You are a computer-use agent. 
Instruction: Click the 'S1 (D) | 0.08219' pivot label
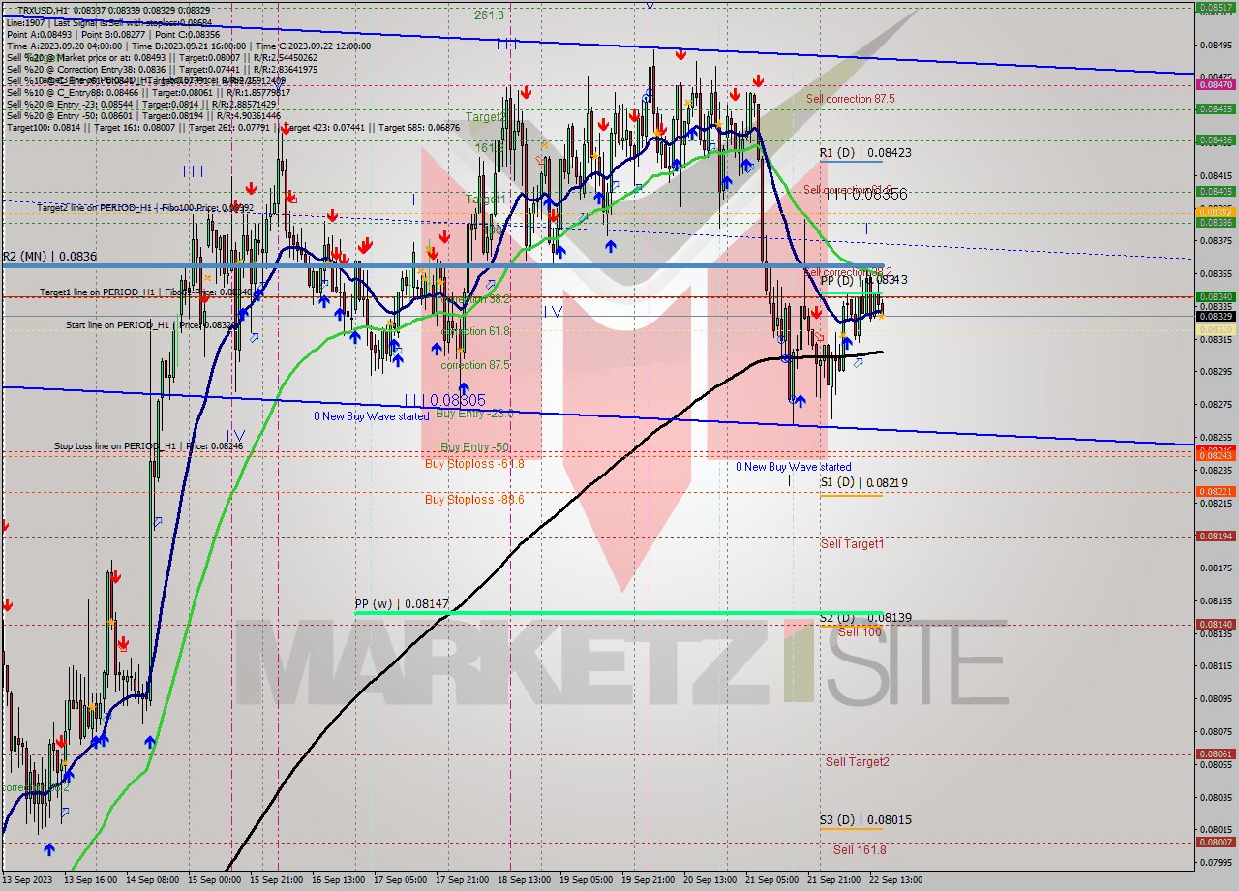coord(864,482)
